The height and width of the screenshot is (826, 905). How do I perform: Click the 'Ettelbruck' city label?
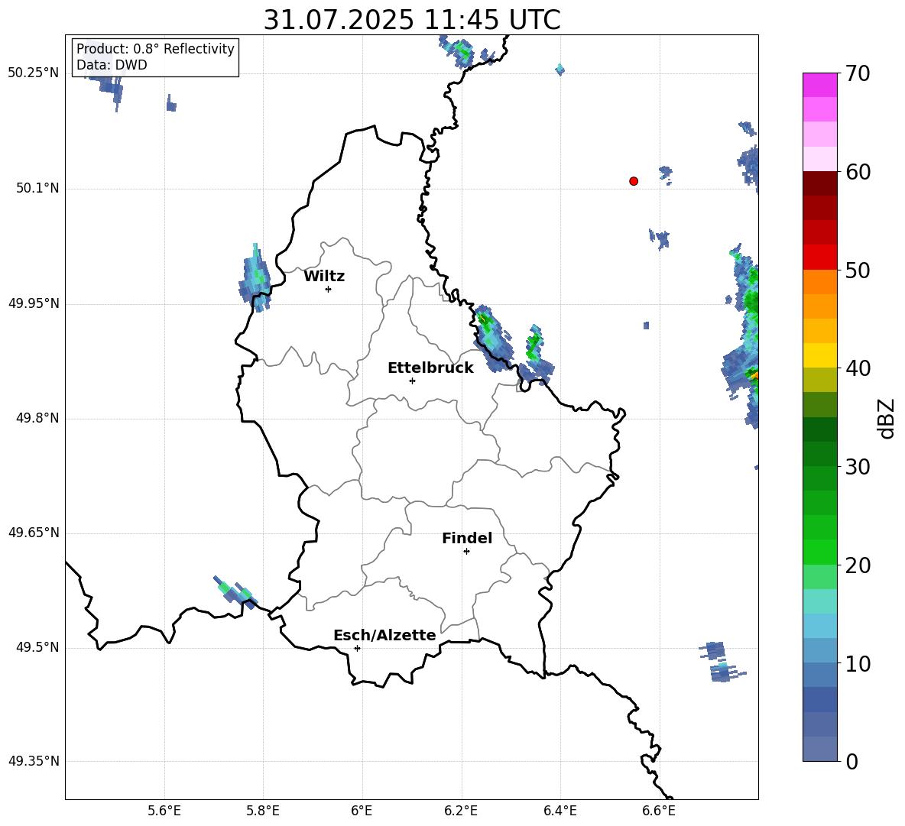click(x=430, y=368)
